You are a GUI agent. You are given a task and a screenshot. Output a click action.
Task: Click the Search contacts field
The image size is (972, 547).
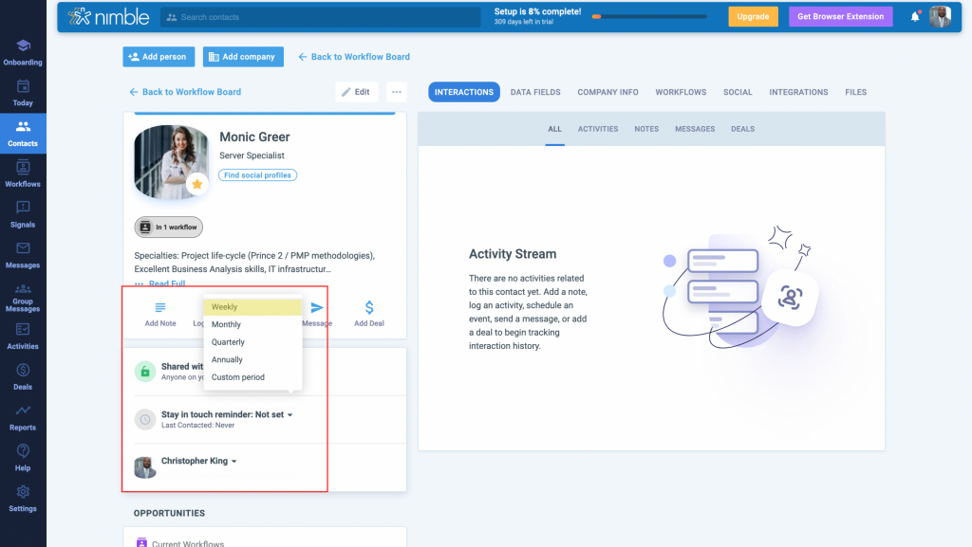tap(320, 17)
